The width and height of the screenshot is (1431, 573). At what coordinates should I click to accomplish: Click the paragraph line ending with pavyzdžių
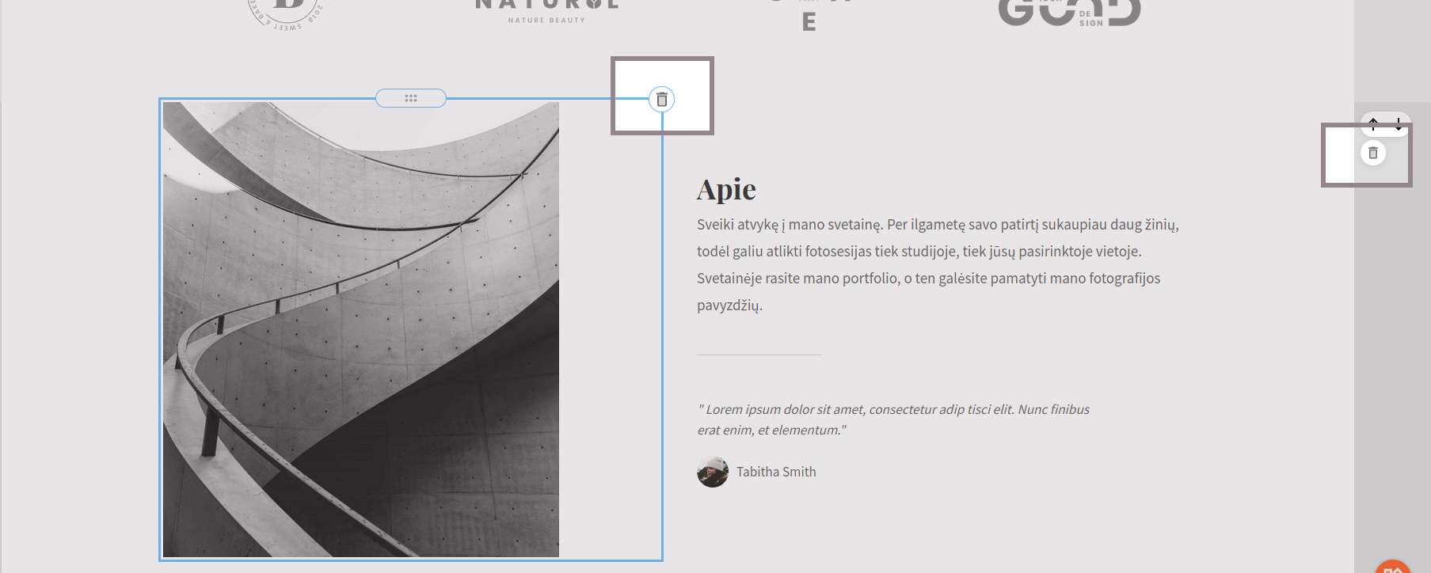pos(729,305)
